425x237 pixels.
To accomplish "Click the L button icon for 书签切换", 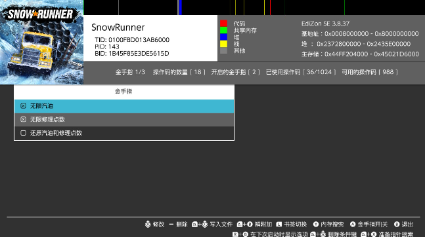I will tap(279, 225).
